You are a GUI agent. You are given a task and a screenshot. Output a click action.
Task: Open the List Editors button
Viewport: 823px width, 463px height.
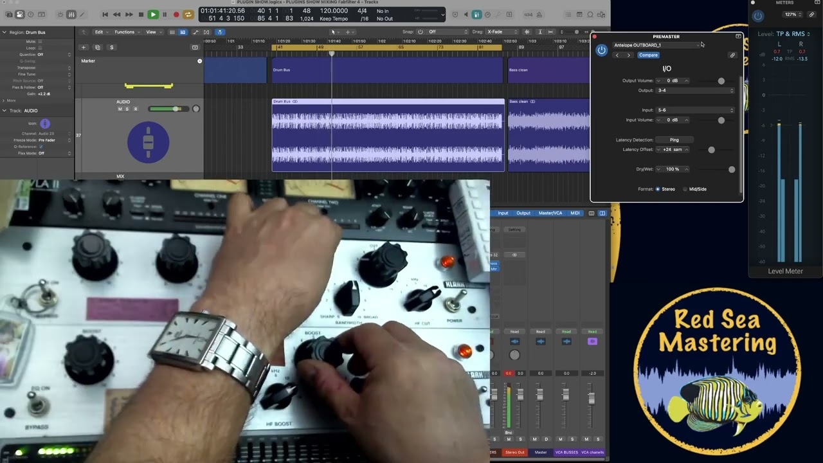[568, 14]
